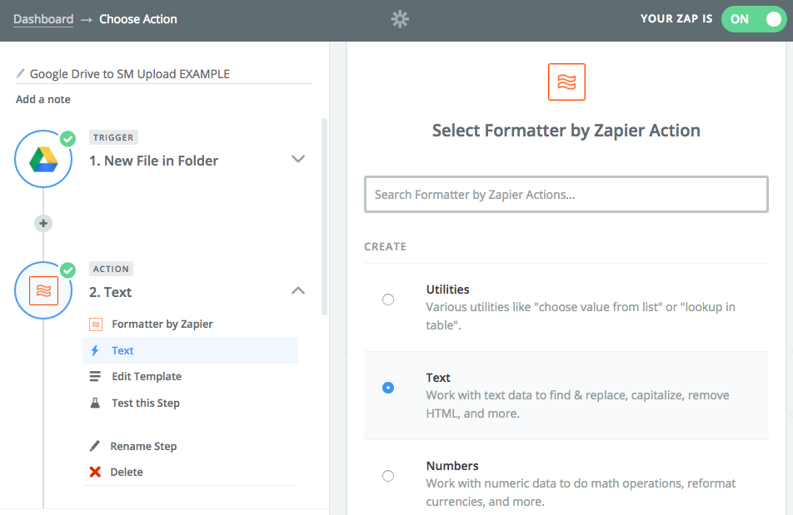
Task: Click the 2. Text step title
Action: tap(110, 292)
